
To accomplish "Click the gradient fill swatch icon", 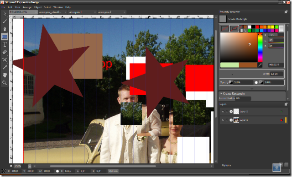I will point(241,31).
